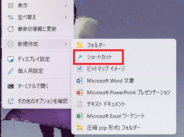Image resolution: width=184 pixels, height=137 pixels.
Task: Click the zip compressed folder icon
Action: point(80,128)
